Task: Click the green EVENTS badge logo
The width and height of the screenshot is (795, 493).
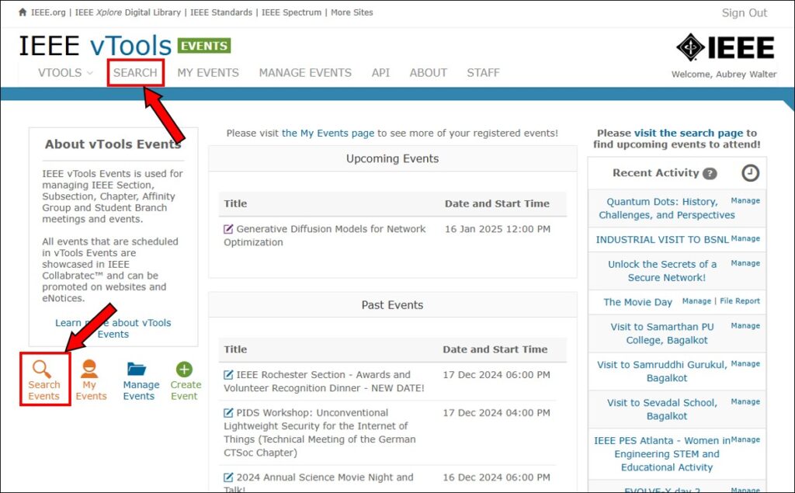Action: 204,46
